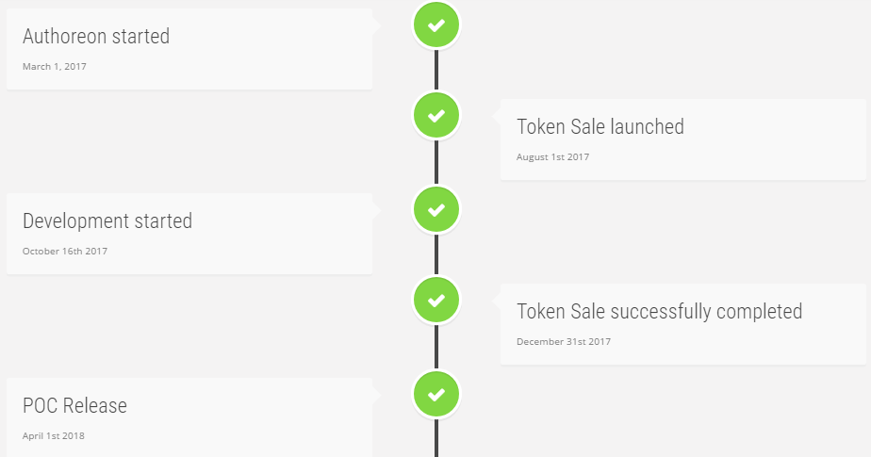The image size is (871, 457).
Task: Click the green checkmark beside Authoreon started
Action: pyautogui.click(x=436, y=25)
